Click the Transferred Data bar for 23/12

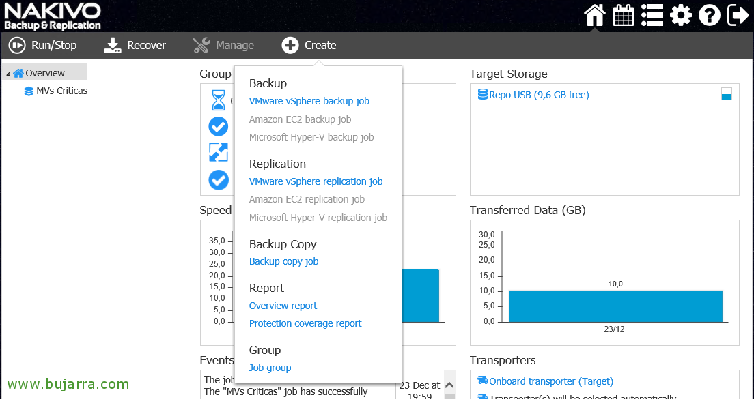[x=615, y=306]
